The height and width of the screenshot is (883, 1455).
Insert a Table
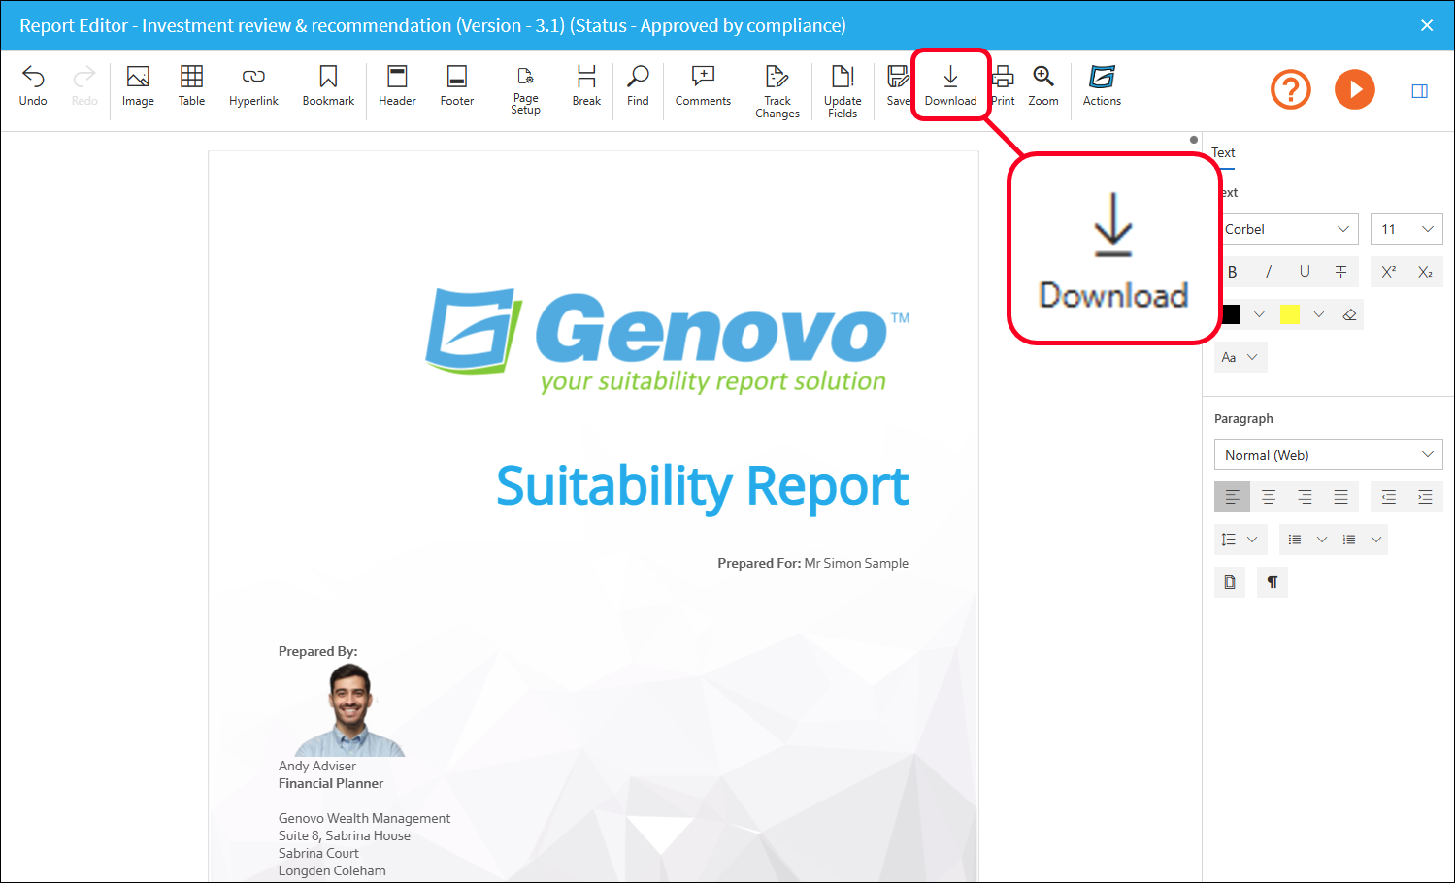point(191,86)
